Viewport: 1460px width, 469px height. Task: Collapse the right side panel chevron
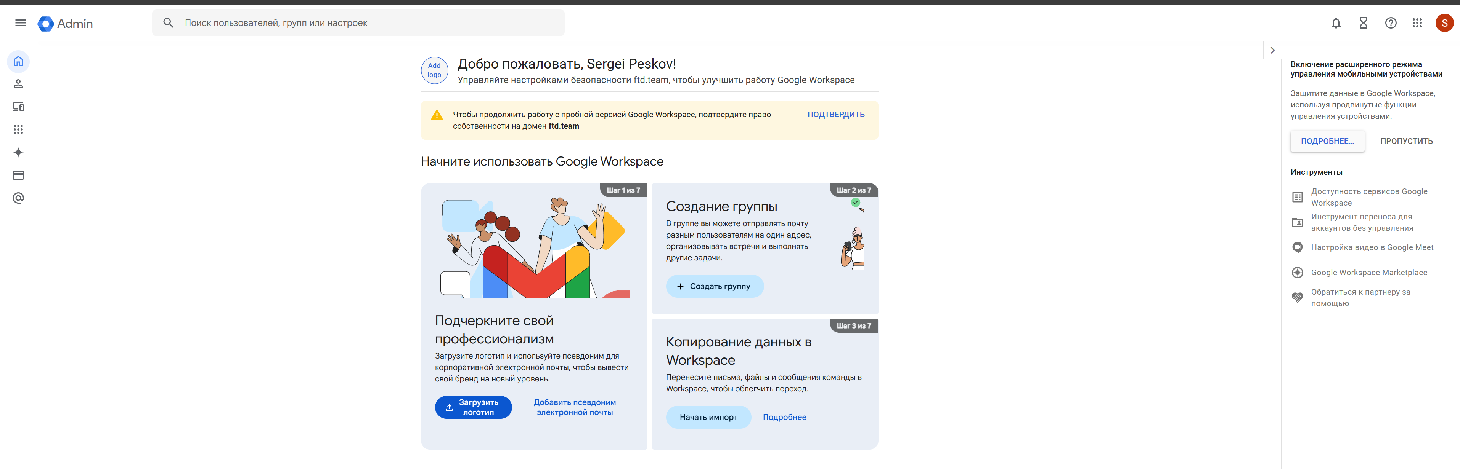(x=1272, y=50)
